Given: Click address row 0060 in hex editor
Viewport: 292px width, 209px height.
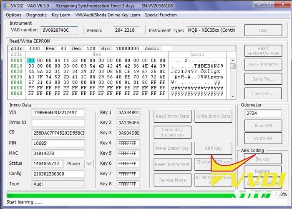Looking at the screenshot, I should (x=16, y=93).
